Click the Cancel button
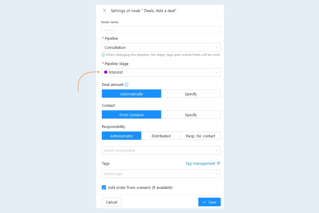The height and width of the screenshot is (213, 319). (112, 202)
